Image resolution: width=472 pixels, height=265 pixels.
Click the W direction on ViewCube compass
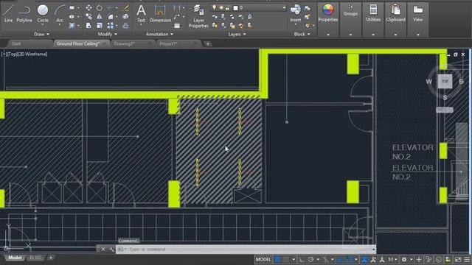(428, 82)
